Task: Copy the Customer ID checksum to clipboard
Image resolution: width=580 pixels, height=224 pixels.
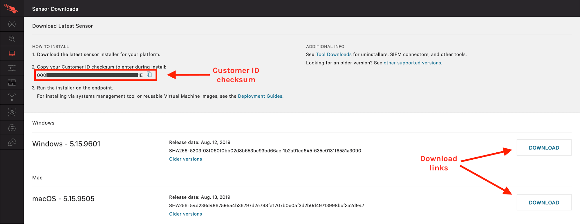Action: pyautogui.click(x=149, y=74)
